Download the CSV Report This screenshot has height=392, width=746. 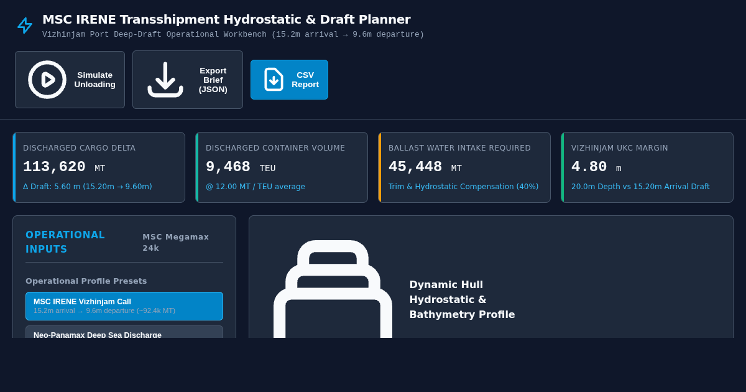click(289, 80)
